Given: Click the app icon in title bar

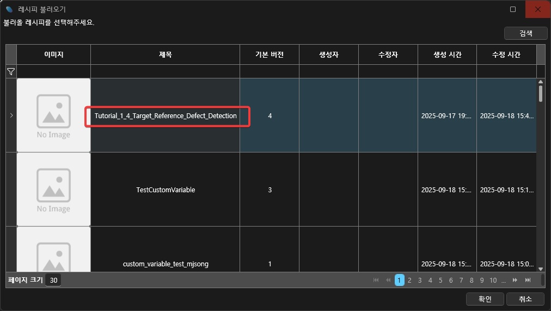Looking at the screenshot, I should (x=9, y=9).
